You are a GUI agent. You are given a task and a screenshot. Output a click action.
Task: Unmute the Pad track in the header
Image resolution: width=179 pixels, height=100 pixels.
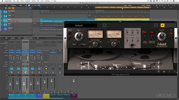pos(13,21)
